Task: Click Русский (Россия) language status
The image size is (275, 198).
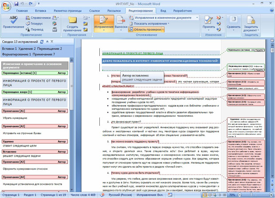Action: (x=120, y=195)
